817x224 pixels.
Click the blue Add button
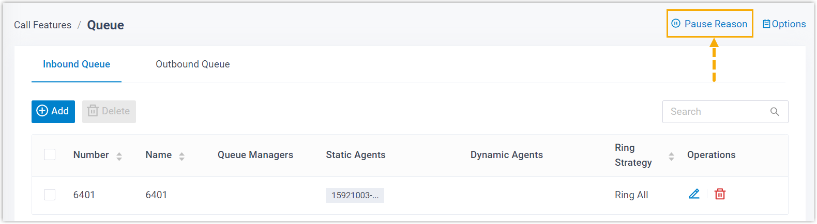tap(53, 111)
